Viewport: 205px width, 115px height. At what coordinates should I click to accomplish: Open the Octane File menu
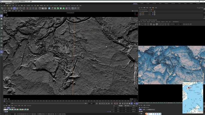point(141,22)
